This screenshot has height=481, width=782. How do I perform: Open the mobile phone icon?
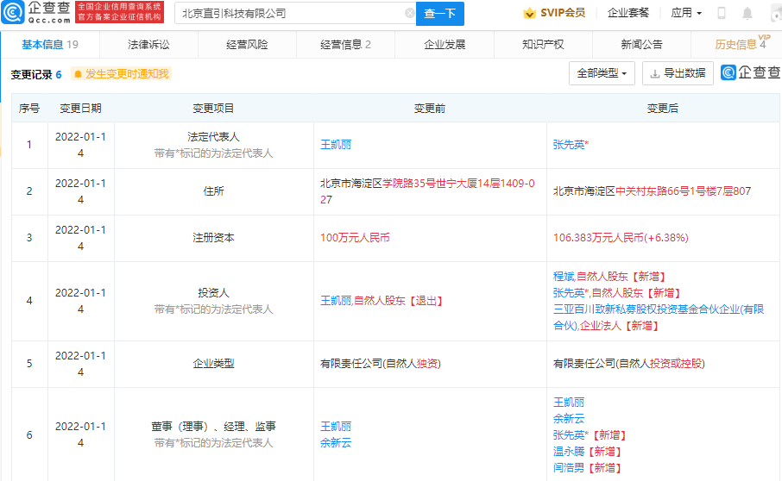point(722,13)
